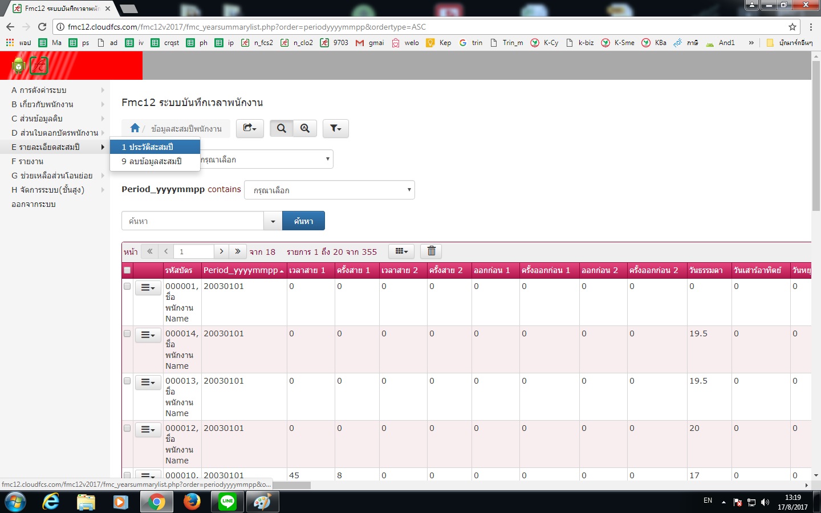Open B เกี่ยวกับพนักงาน menu

(55, 104)
